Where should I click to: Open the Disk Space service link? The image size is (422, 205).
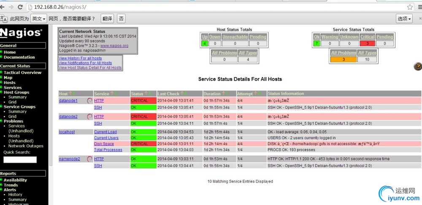pyautogui.click(x=104, y=144)
